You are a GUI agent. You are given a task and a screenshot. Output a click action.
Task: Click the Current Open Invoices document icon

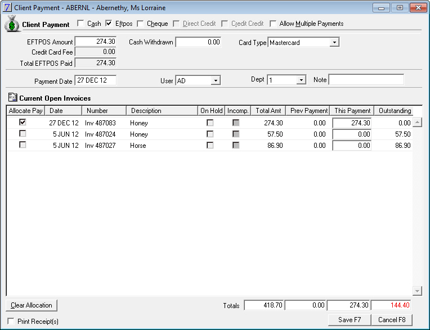12,97
